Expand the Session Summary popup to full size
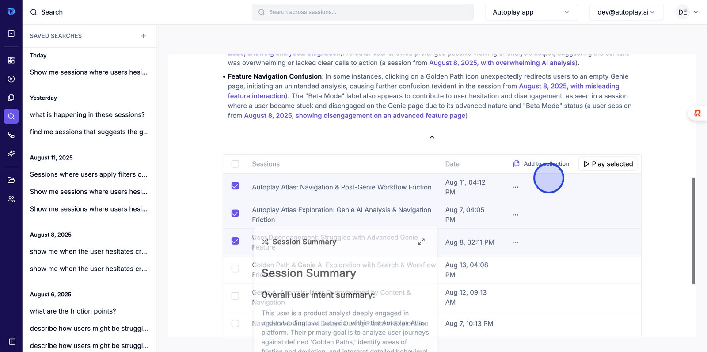This screenshot has height=352, width=707. tap(422, 242)
